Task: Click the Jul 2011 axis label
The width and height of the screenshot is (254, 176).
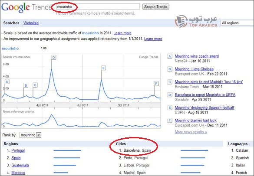Action: pyautogui.click(x=82, y=105)
